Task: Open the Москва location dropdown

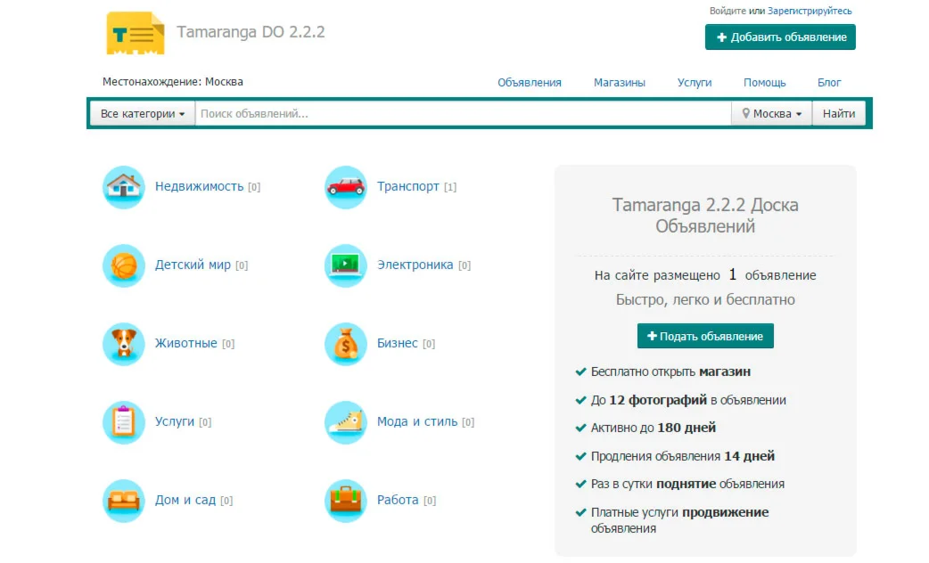Action: pos(772,113)
